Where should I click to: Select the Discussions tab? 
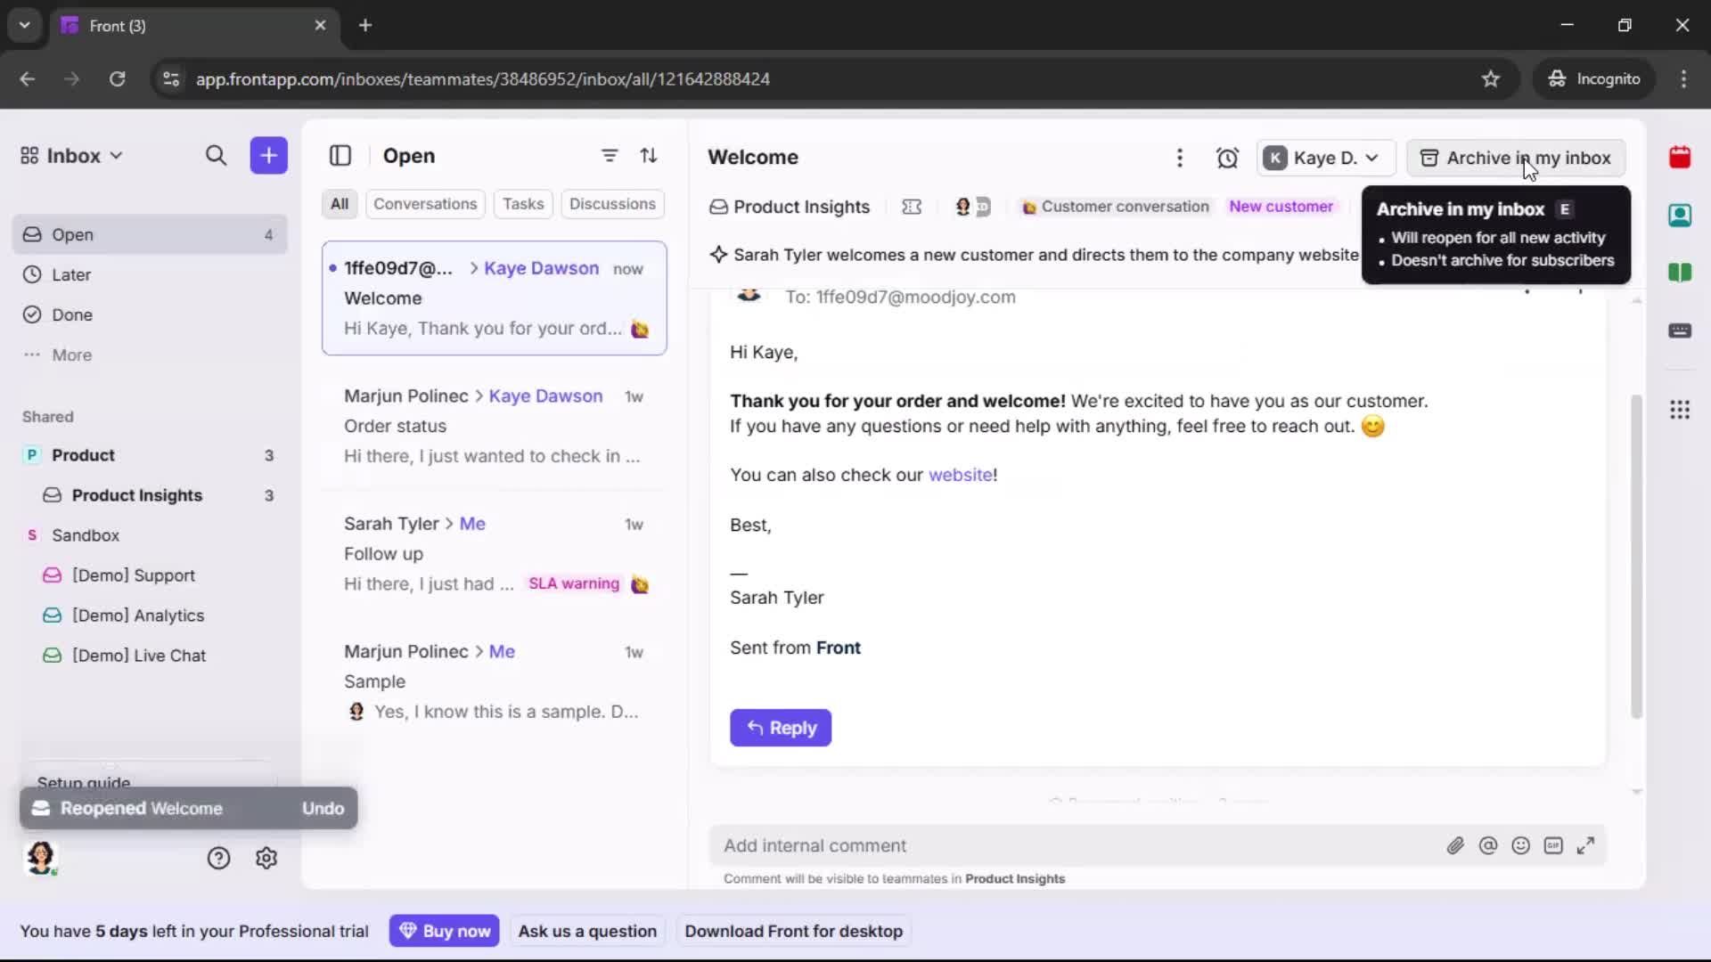tap(613, 204)
